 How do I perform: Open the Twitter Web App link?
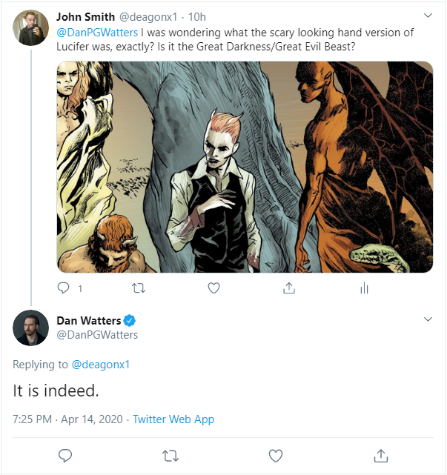173,419
